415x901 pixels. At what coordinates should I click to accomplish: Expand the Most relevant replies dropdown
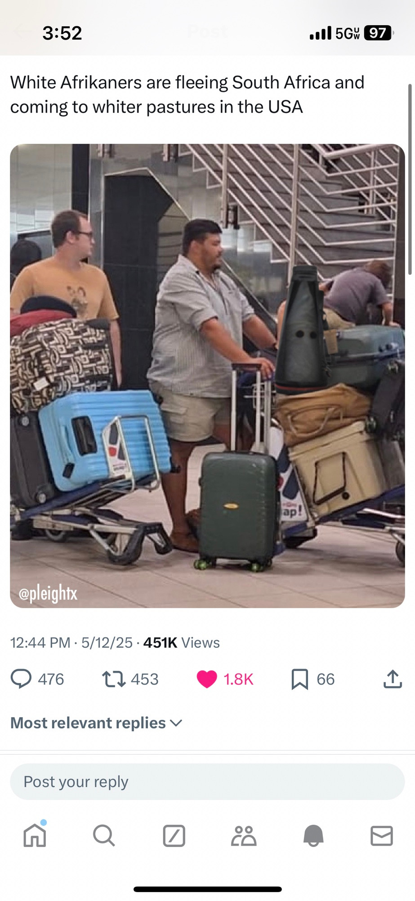(x=96, y=723)
